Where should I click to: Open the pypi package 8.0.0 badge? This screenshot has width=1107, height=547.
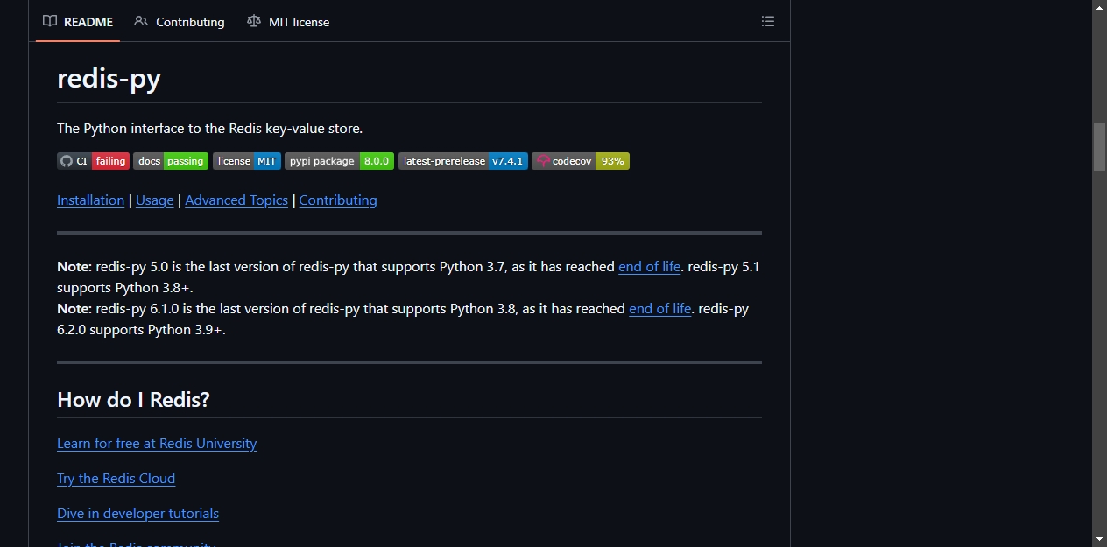coord(340,161)
